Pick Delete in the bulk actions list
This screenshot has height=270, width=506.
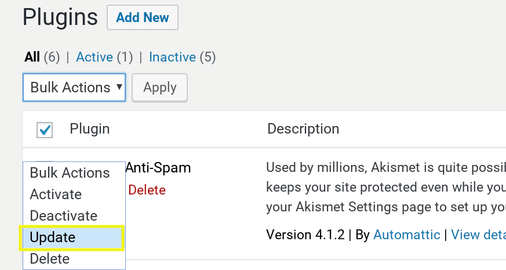(x=50, y=259)
